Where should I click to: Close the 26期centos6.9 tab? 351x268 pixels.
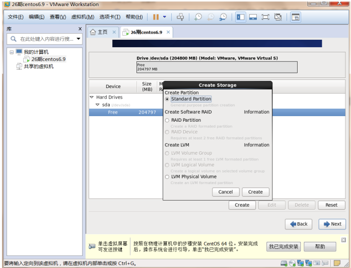pyautogui.click(x=168, y=32)
